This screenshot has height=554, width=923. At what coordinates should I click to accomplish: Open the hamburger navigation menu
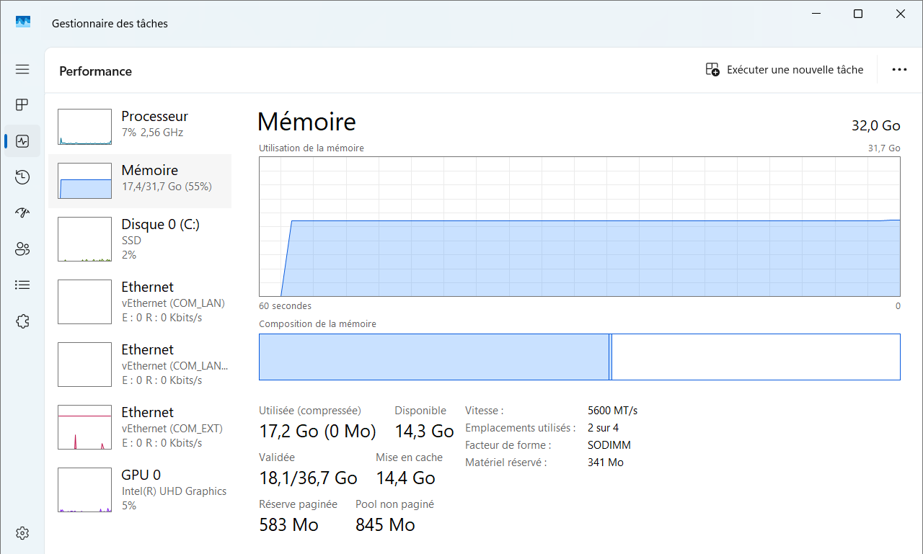(22, 69)
